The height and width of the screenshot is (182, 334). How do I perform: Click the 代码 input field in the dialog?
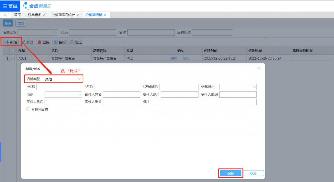coord(59,87)
